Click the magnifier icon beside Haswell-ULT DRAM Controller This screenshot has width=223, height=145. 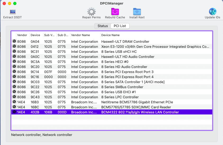[x=14, y=41]
